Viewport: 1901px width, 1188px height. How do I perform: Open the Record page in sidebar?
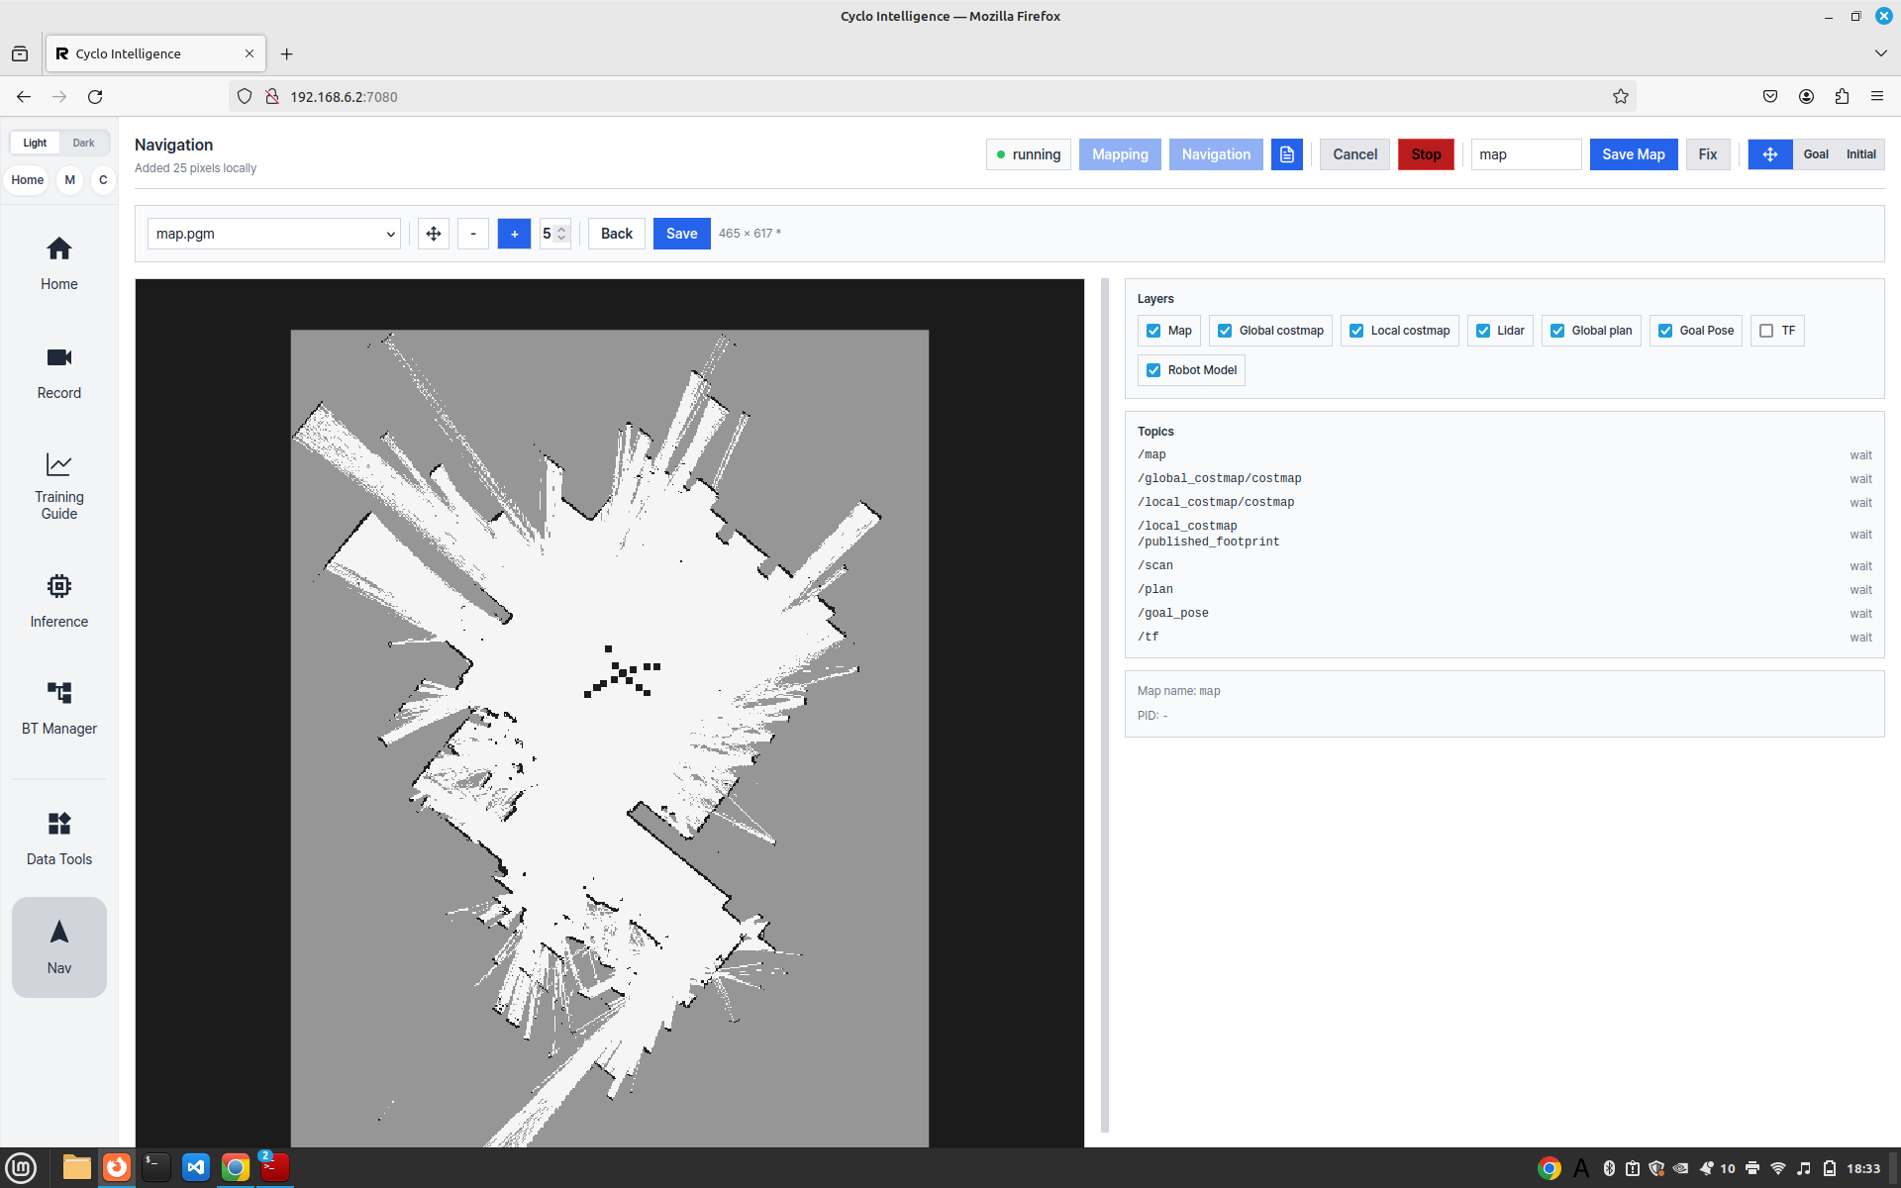pyautogui.click(x=59, y=373)
